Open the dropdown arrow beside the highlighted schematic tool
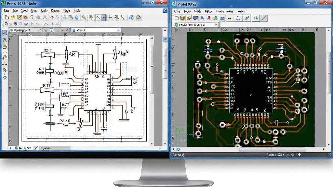 click(x=103, y=18)
